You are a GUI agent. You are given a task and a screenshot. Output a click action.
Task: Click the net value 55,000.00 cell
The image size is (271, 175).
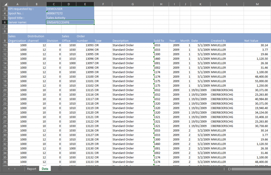tap(257, 81)
